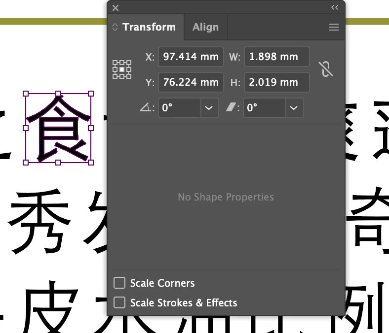Open the Transform panel hamburger menu
This screenshot has width=389, height=333.
pos(333,27)
